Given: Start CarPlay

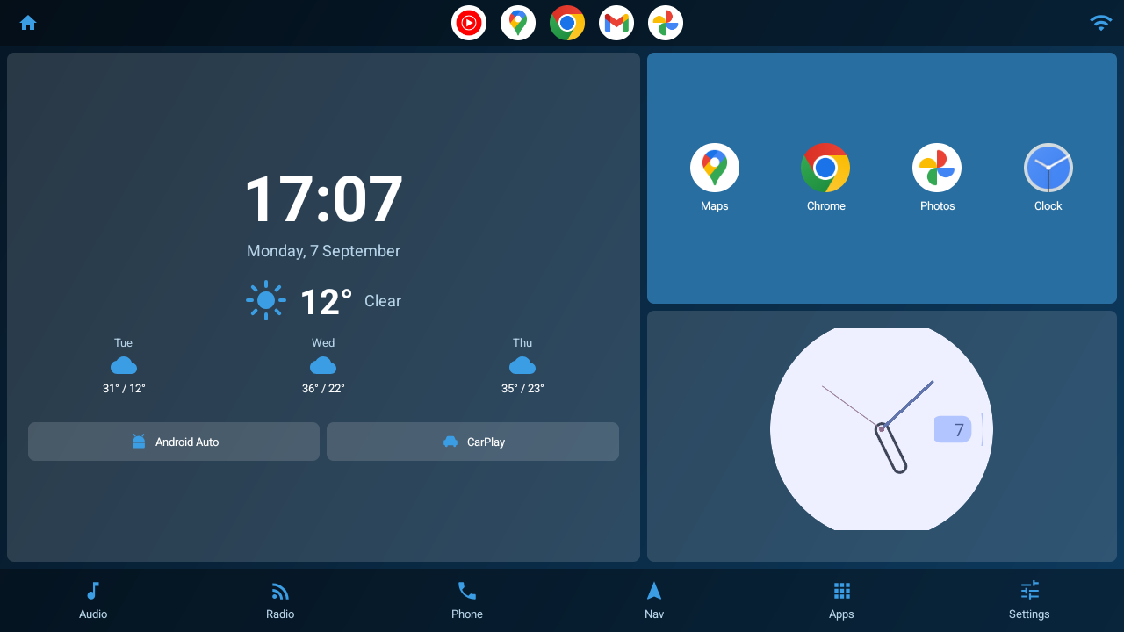Looking at the screenshot, I should pos(472,442).
